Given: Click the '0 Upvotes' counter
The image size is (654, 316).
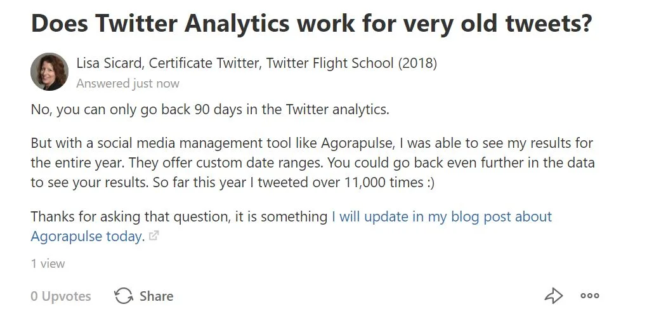Looking at the screenshot, I should pos(61,296).
